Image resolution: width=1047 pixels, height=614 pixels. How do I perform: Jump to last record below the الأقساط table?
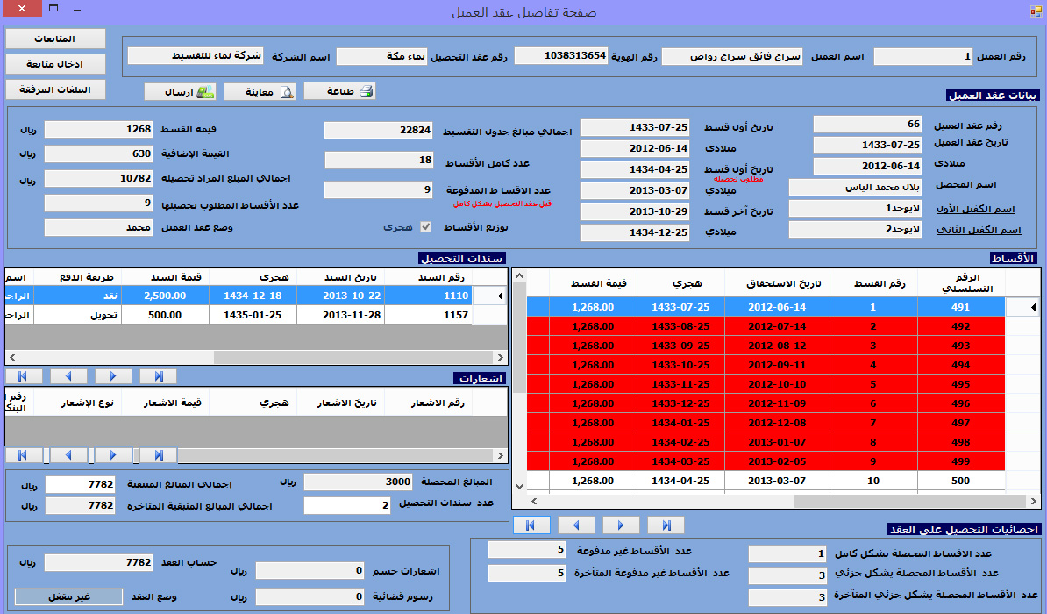coord(666,525)
